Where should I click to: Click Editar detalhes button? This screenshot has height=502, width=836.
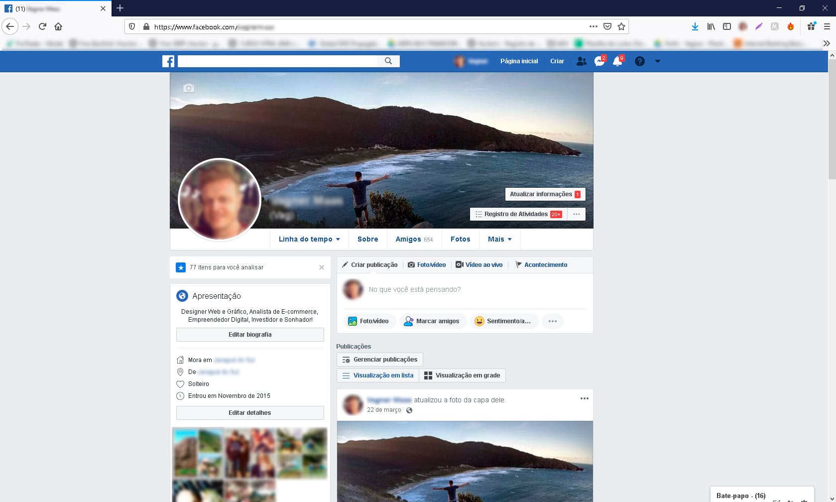250,413
